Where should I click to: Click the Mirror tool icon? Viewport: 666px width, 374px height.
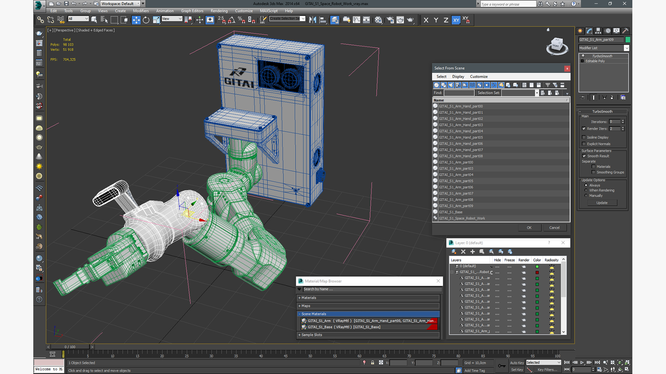313,20
